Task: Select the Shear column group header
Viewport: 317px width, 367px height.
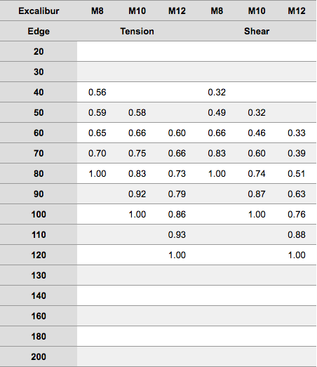Action: tap(257, 32)
